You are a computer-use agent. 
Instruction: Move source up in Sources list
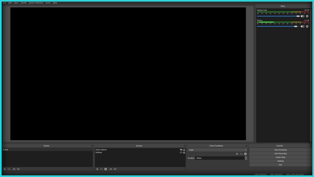click(x=111, y=169)
